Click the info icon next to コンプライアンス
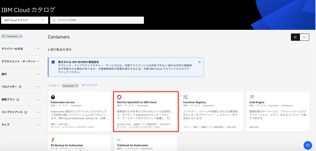 click(x=26, y=112)
